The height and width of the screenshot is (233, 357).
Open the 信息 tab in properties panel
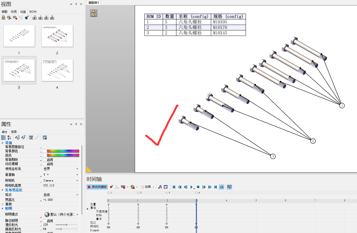14,132
